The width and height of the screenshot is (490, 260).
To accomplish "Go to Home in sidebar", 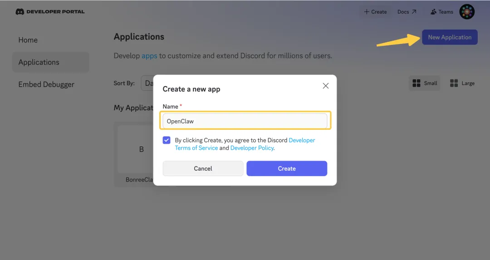I will [x=28, y=40].
